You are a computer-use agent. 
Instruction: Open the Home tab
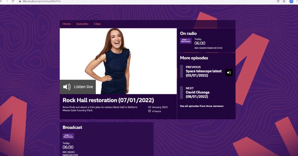[67, 24]
